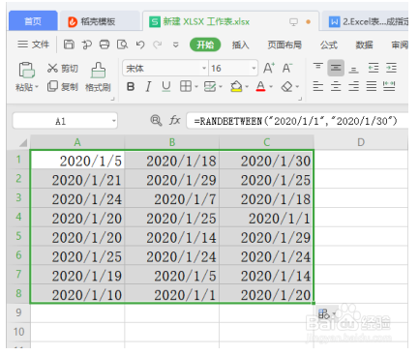Screen dimensions: 419x355
Task: Increase font size with A+
Action: coord(269,68)
